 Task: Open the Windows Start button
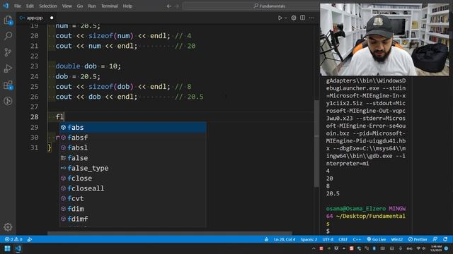[x=7, y=248]
